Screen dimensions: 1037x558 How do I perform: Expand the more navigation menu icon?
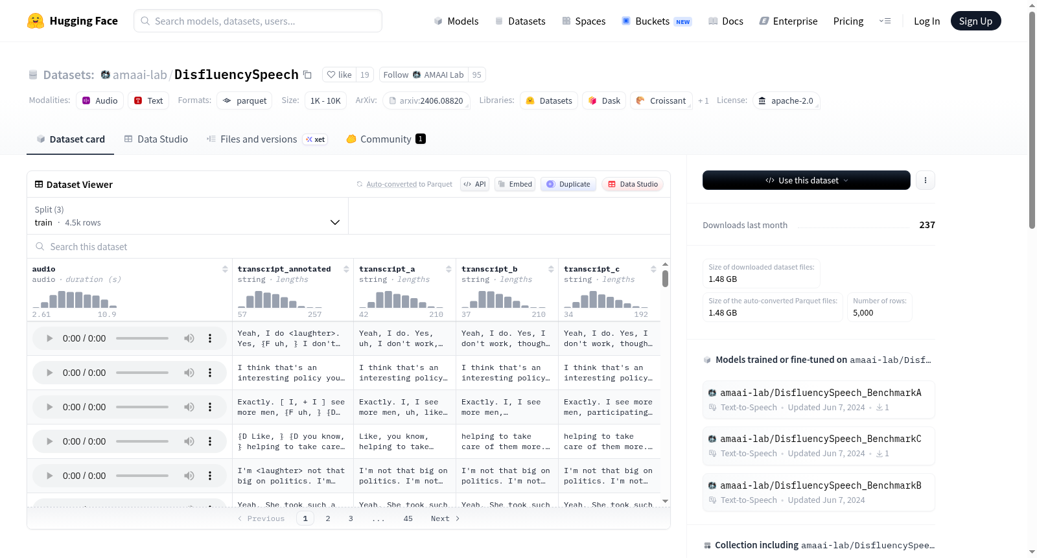point(885,21)
